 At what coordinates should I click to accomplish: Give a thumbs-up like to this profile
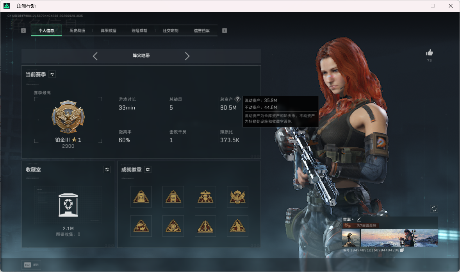click(430, 53)
